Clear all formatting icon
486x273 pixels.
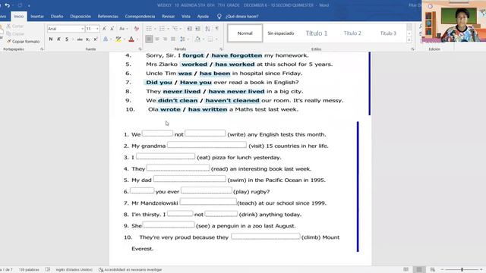(x=137, y=29)
